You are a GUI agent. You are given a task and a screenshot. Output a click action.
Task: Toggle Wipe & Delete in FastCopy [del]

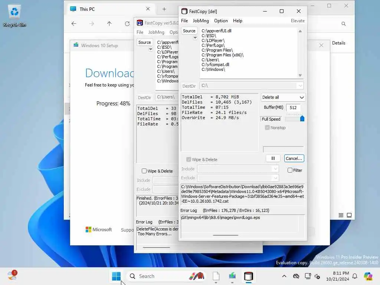(x=189, y=160)
